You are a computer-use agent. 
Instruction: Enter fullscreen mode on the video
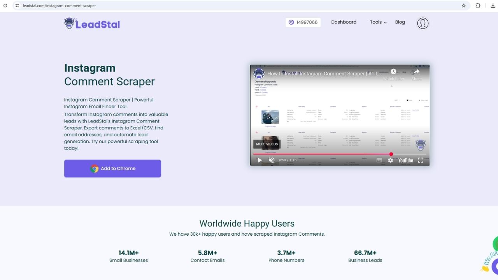tap(421, 160)
